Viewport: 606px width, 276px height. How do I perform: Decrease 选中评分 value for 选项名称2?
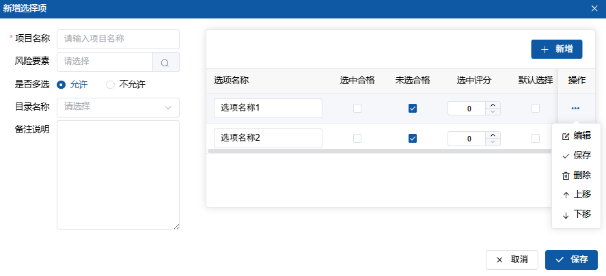tap(494, 142)
